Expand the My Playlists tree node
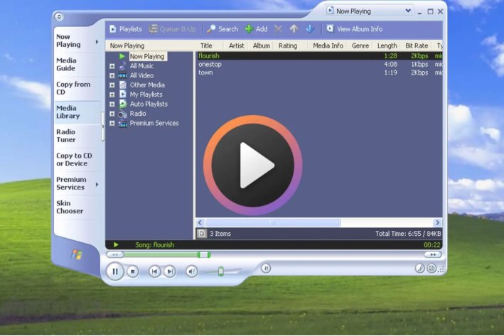504x336 pixels. coord(112,94)
